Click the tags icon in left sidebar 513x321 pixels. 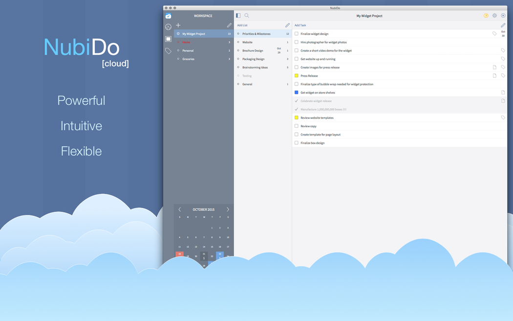(x=168, y=51)
